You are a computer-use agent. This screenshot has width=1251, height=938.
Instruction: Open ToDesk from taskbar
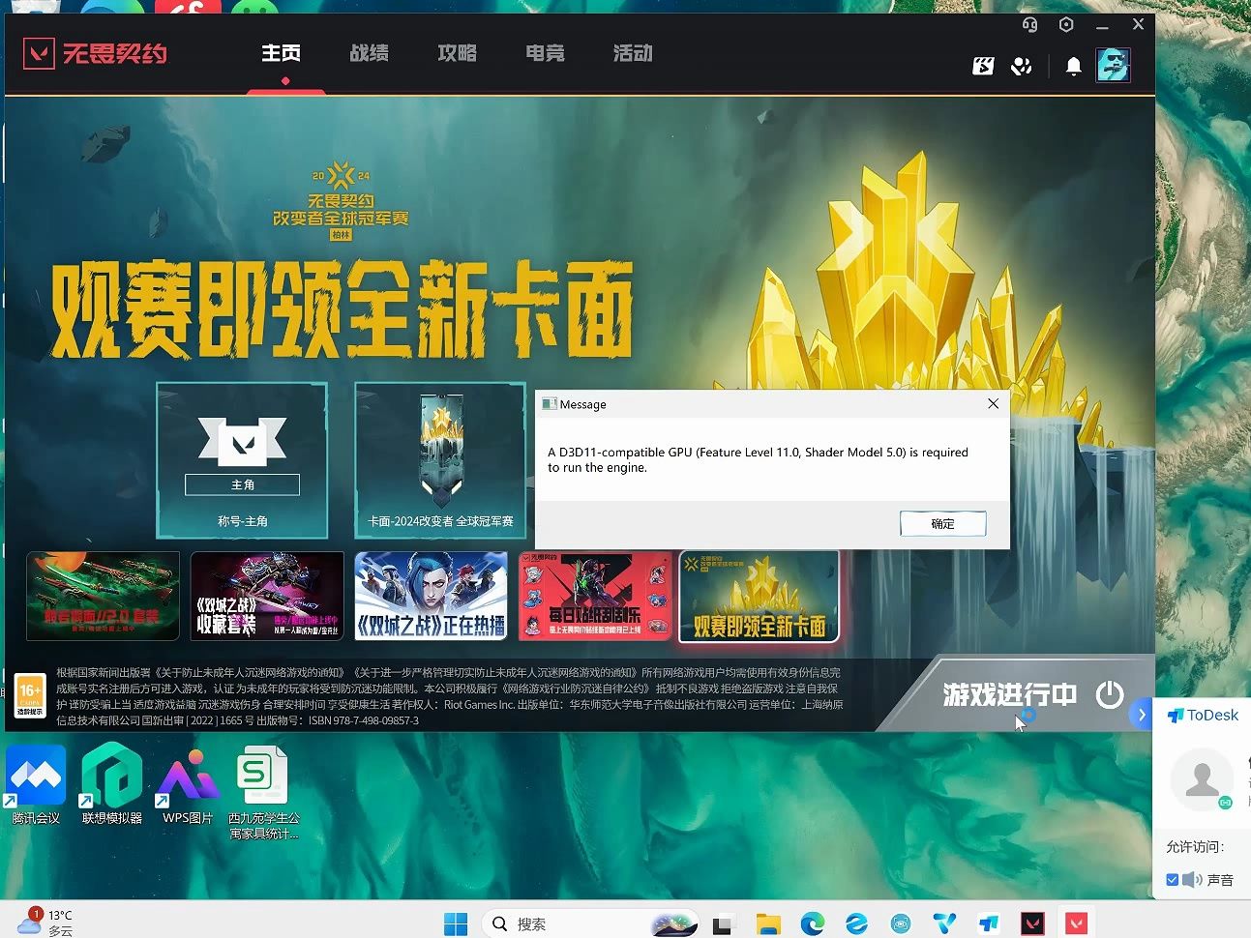pos(989,924)
